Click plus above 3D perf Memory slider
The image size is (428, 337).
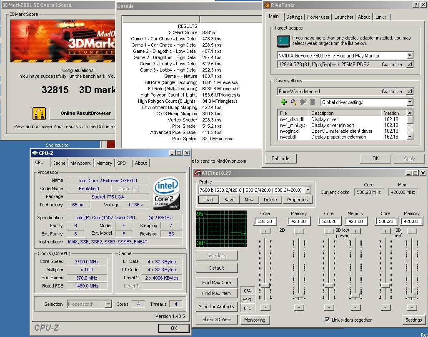[x=412, y=231]
